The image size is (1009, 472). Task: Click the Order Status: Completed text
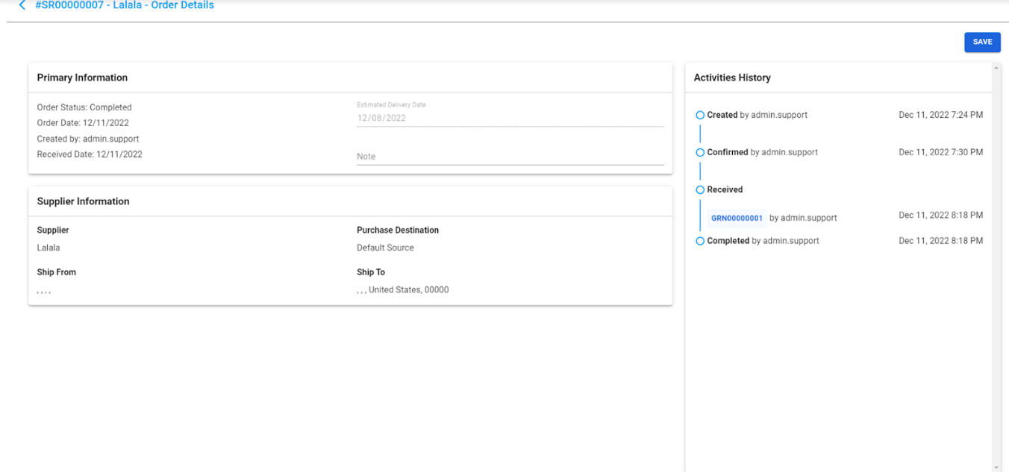(x=84, y=107)
